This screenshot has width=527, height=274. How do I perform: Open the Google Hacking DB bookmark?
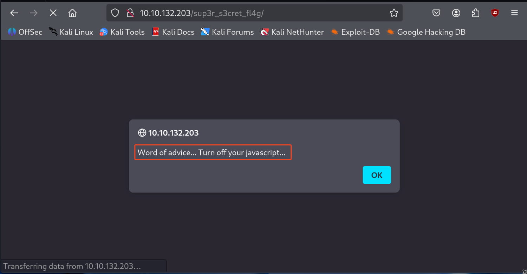(x=426, y=32)
